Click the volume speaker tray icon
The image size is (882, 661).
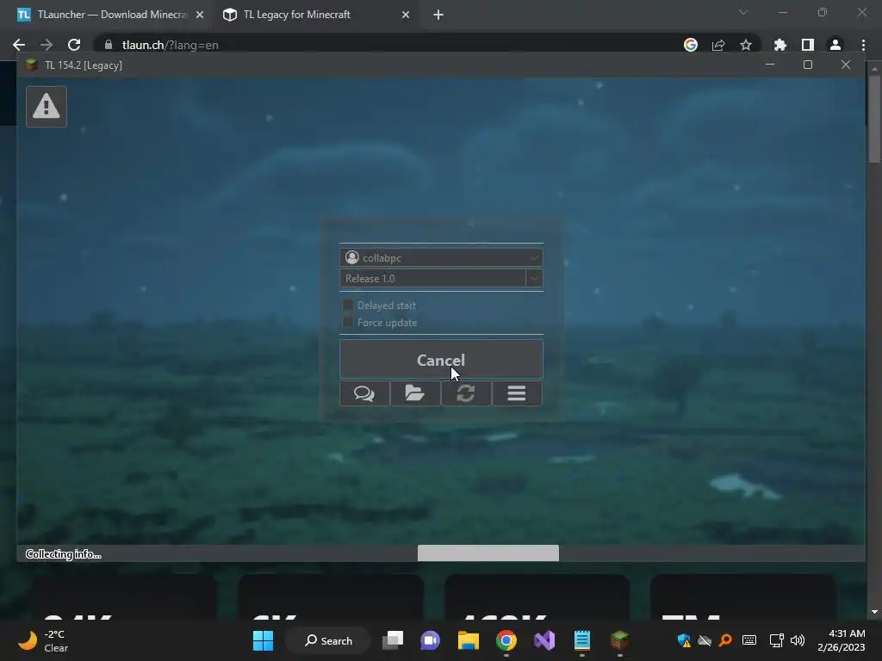pos(798,640)
